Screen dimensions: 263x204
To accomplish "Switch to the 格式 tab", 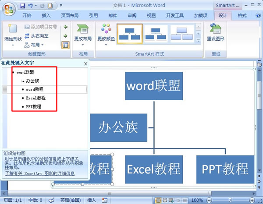I will coord(242,16).
